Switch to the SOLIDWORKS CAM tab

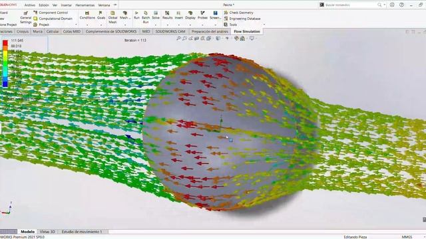170,31
